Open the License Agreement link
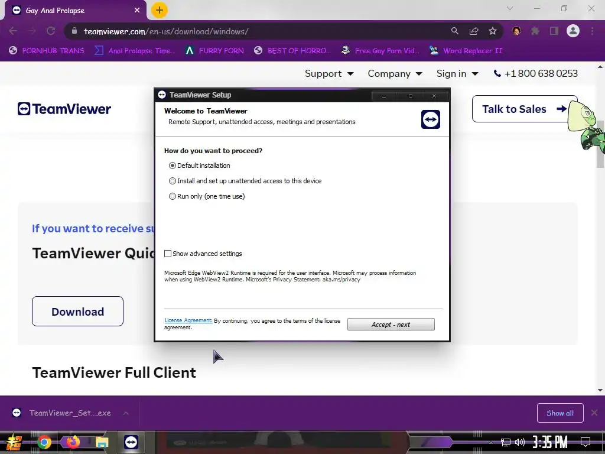This screenshot has height=454, width=605. click(x=188, y=320)
